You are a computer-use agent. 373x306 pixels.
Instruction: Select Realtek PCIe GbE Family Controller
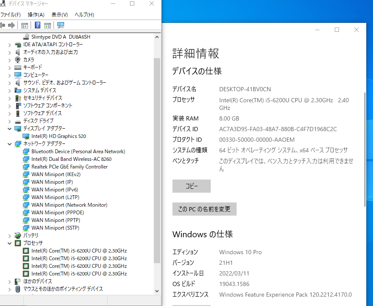[x=70, y=167]
